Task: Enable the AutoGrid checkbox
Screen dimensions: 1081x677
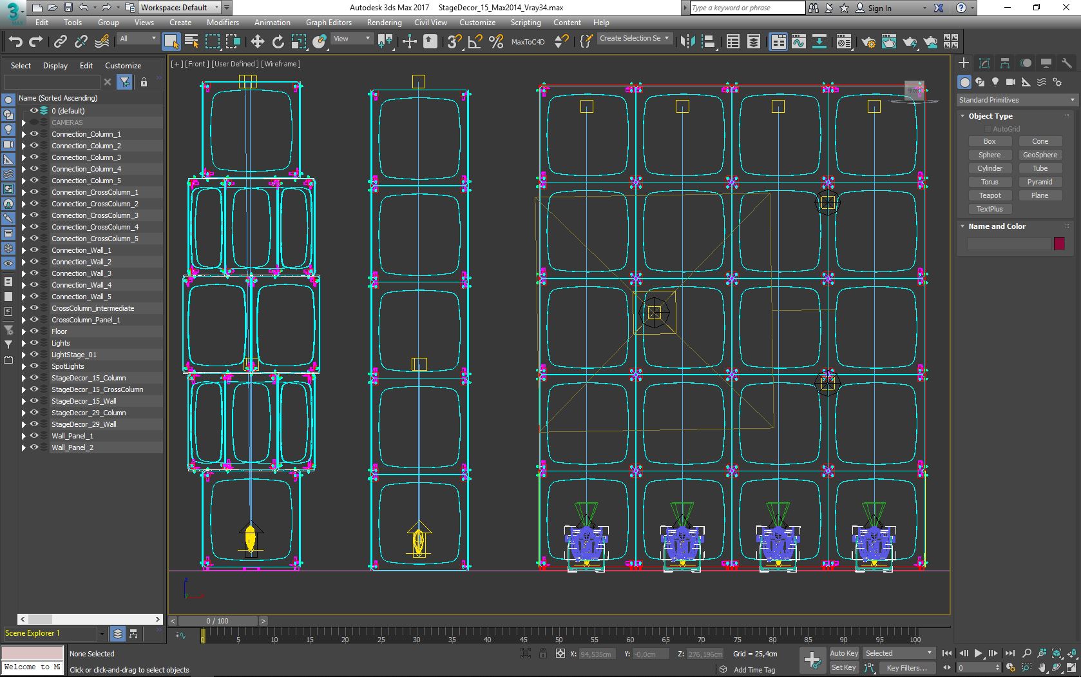Action: pos(988,129)
